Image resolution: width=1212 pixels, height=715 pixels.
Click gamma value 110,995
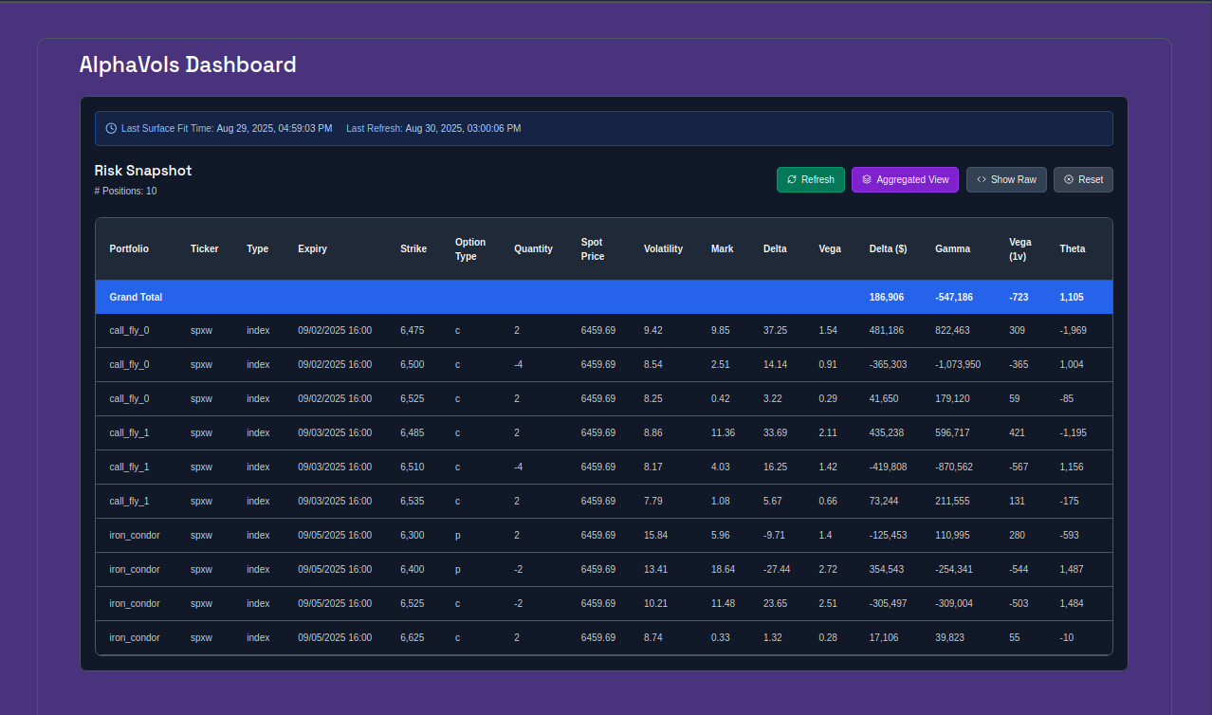point(952,535)
